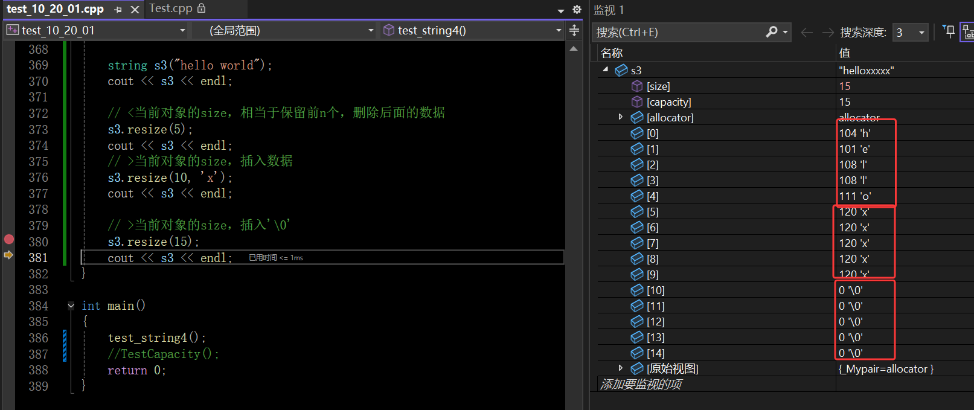Select the [5] element row
This screenshot has width=974, height=410.
785,212
